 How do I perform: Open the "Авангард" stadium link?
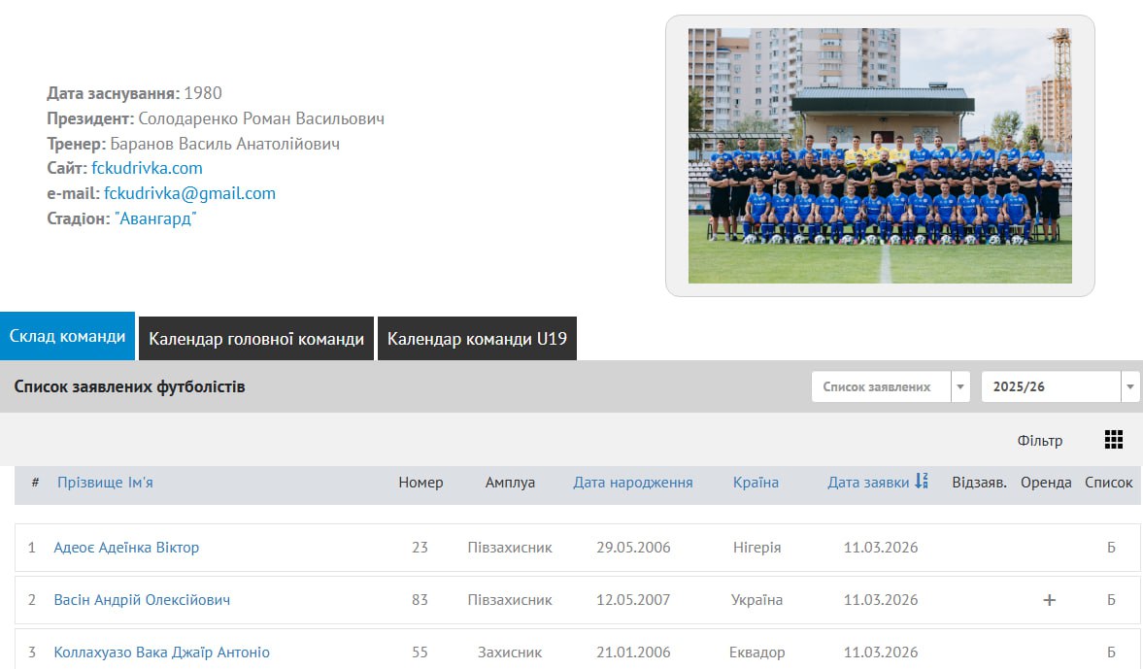155,218
